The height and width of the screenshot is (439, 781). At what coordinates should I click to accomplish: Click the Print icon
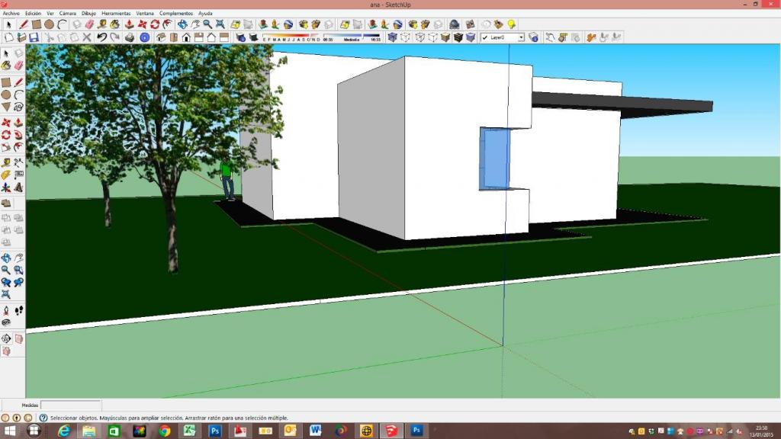coord(130,37)
